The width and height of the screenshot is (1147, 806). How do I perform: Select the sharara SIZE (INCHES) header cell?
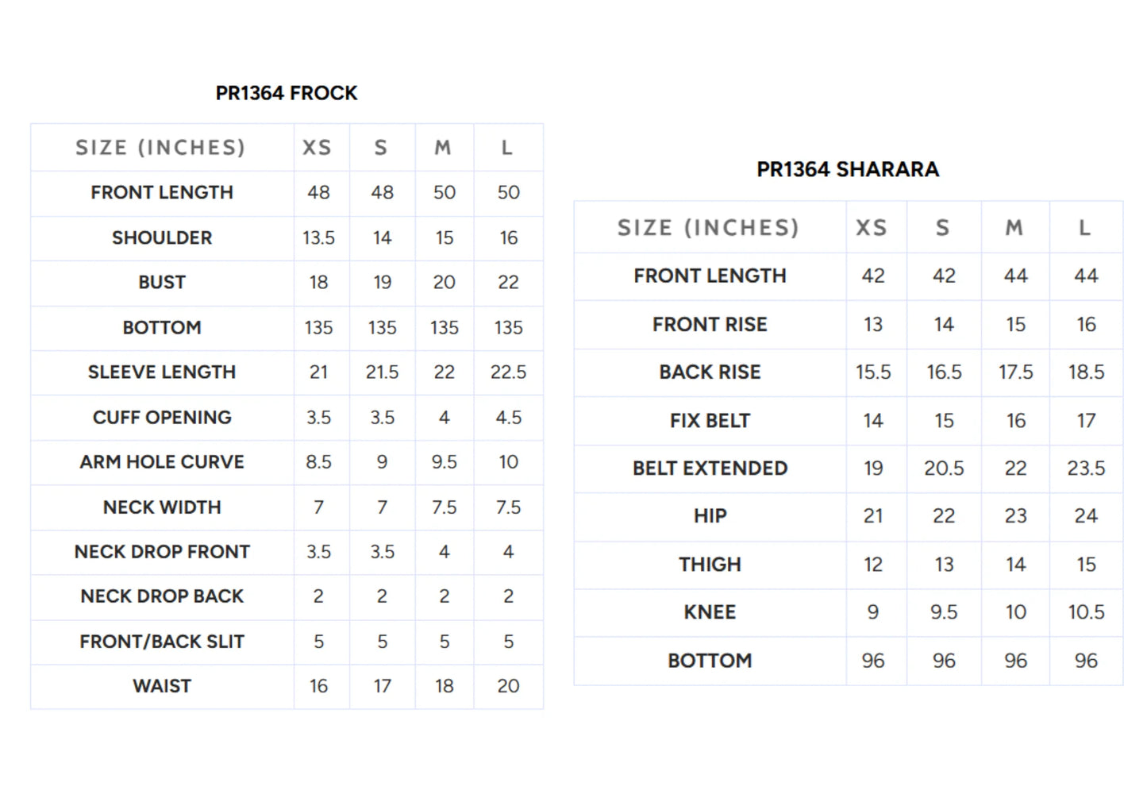tap(708, 228)
